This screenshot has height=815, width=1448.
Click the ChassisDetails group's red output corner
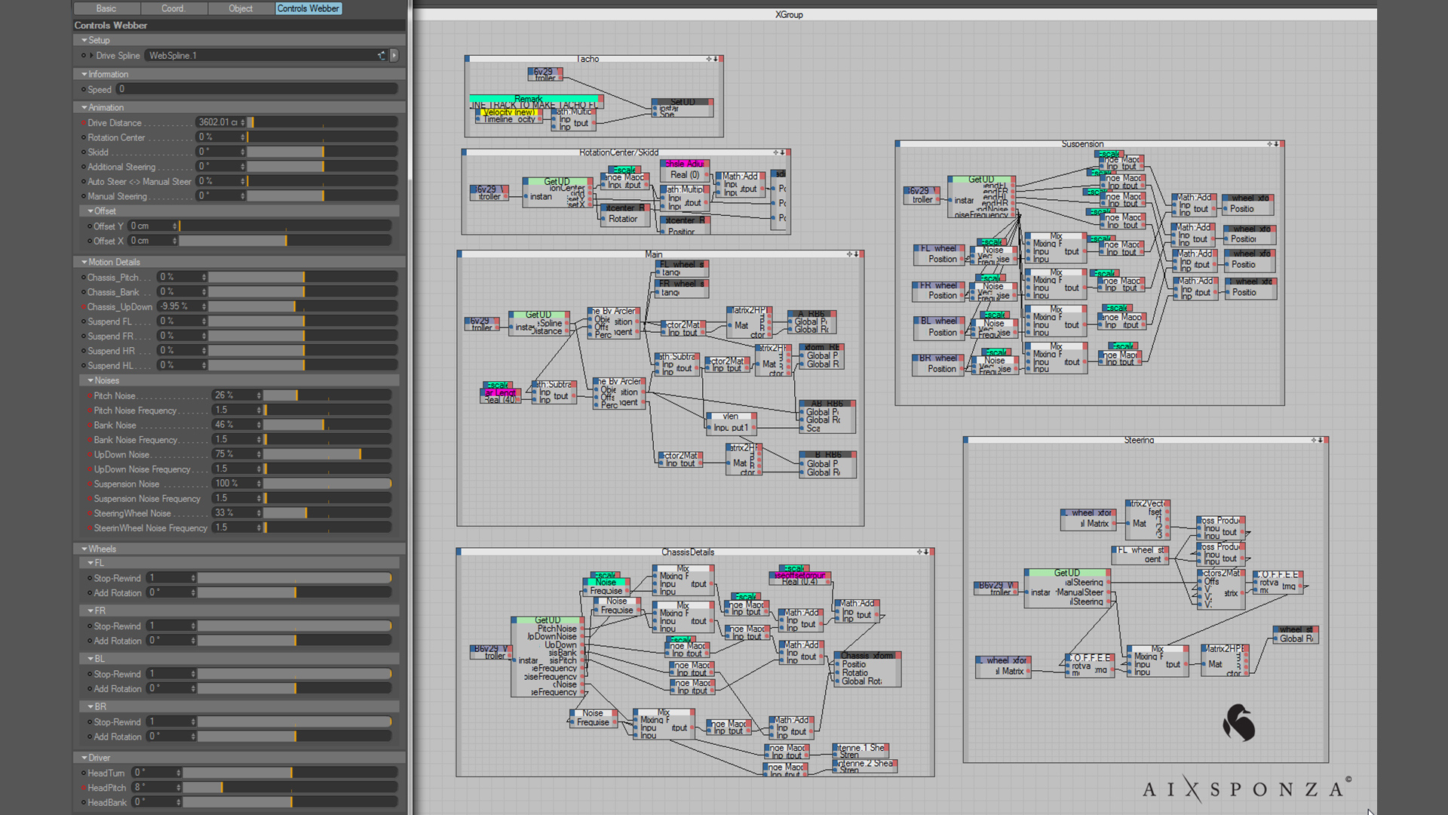pyautogui.click(x=933, y=552)
